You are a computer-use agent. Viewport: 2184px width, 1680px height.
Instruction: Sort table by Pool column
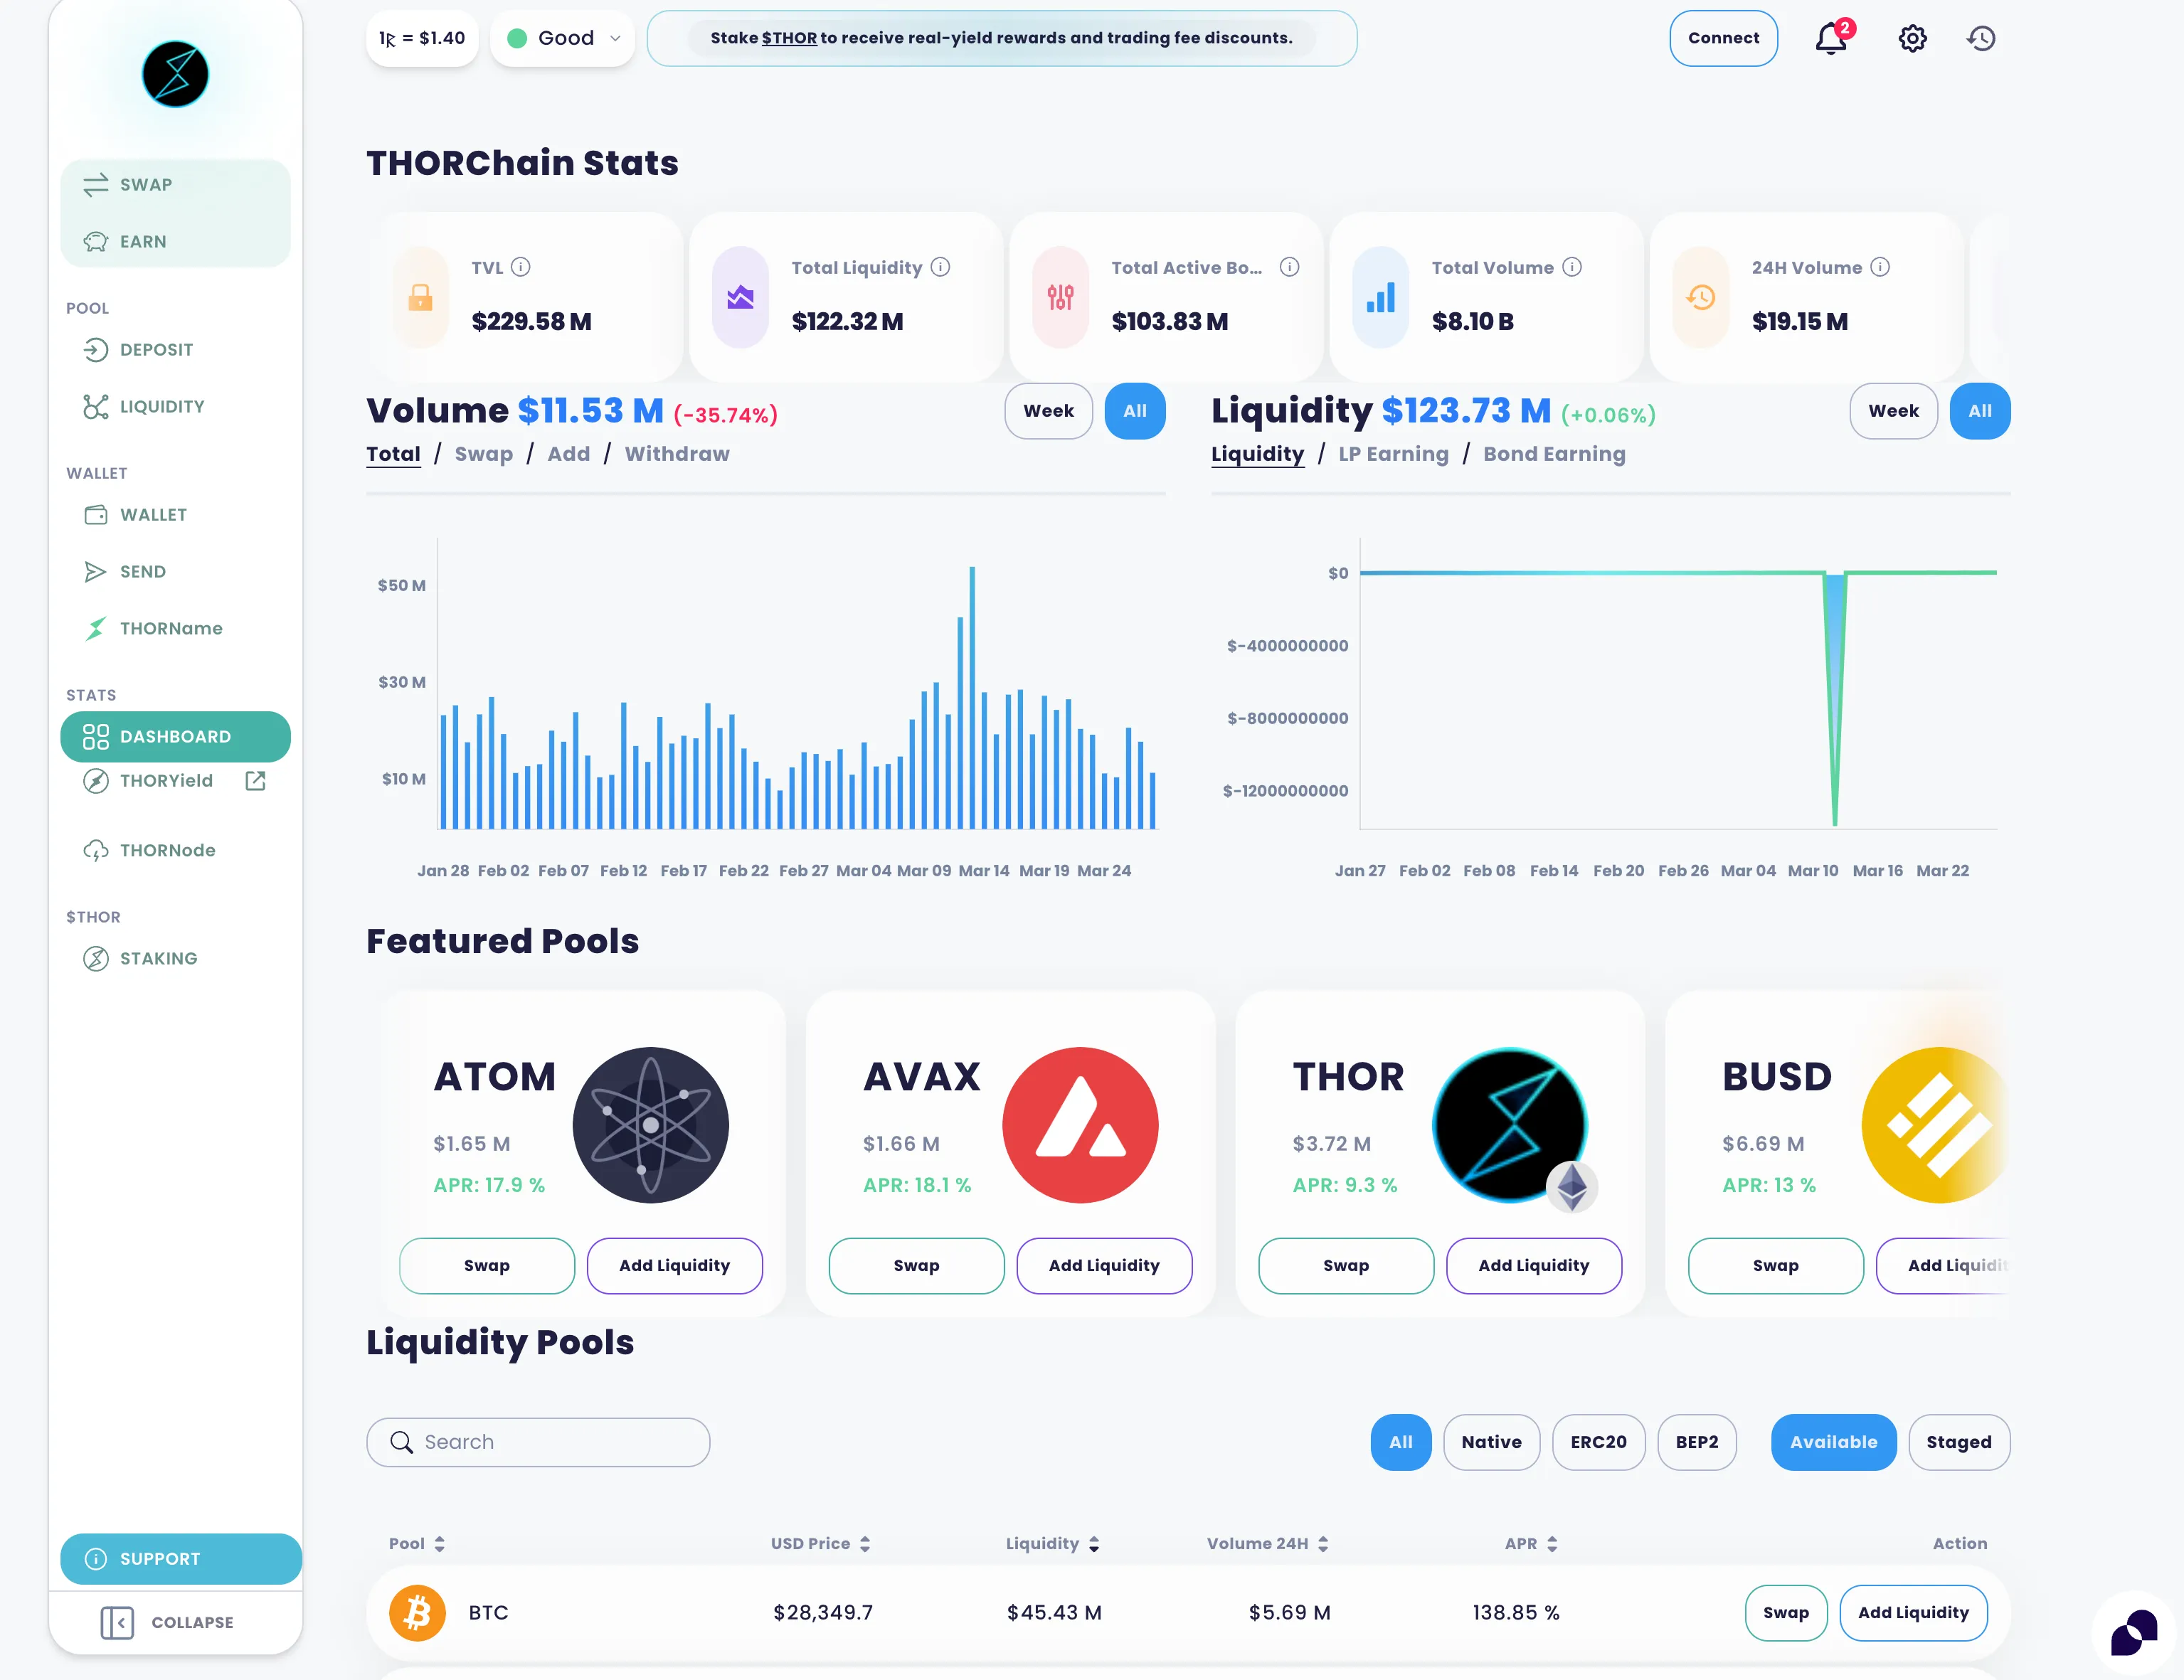(x=417, y=1544)
